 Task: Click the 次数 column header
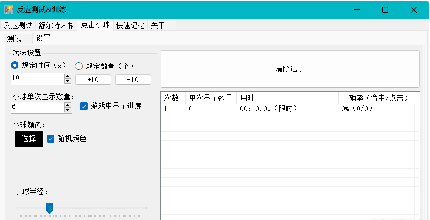tap(173, 98)
